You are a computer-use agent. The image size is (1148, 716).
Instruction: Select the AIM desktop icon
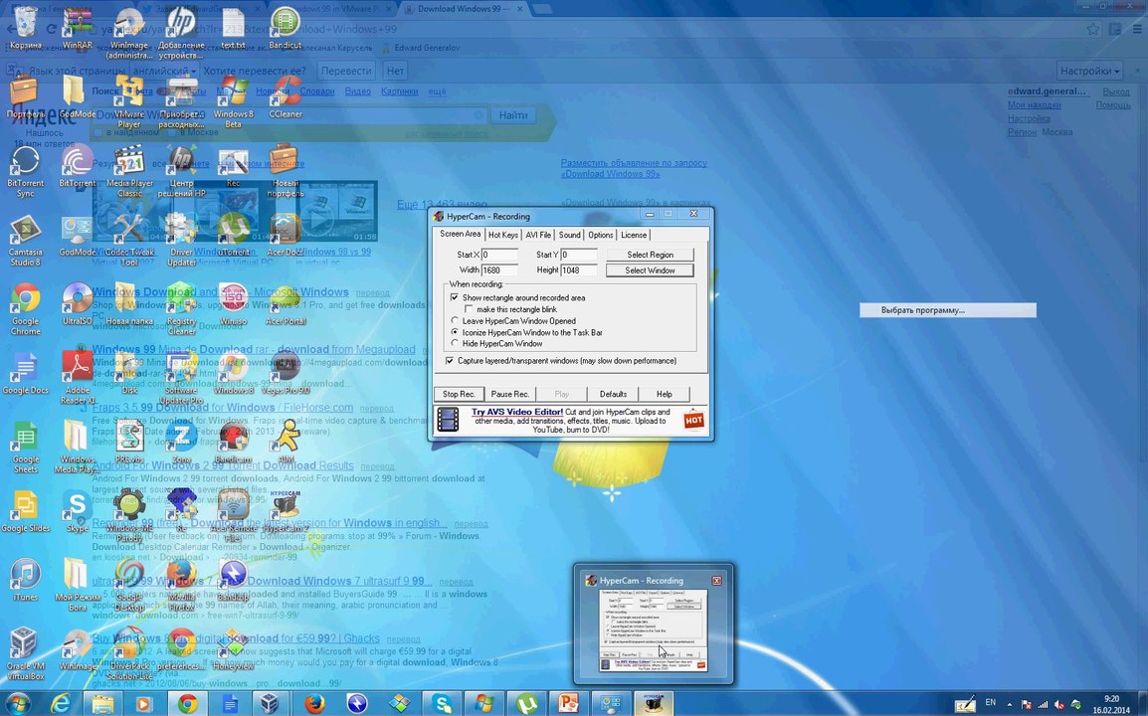(285, 442)
